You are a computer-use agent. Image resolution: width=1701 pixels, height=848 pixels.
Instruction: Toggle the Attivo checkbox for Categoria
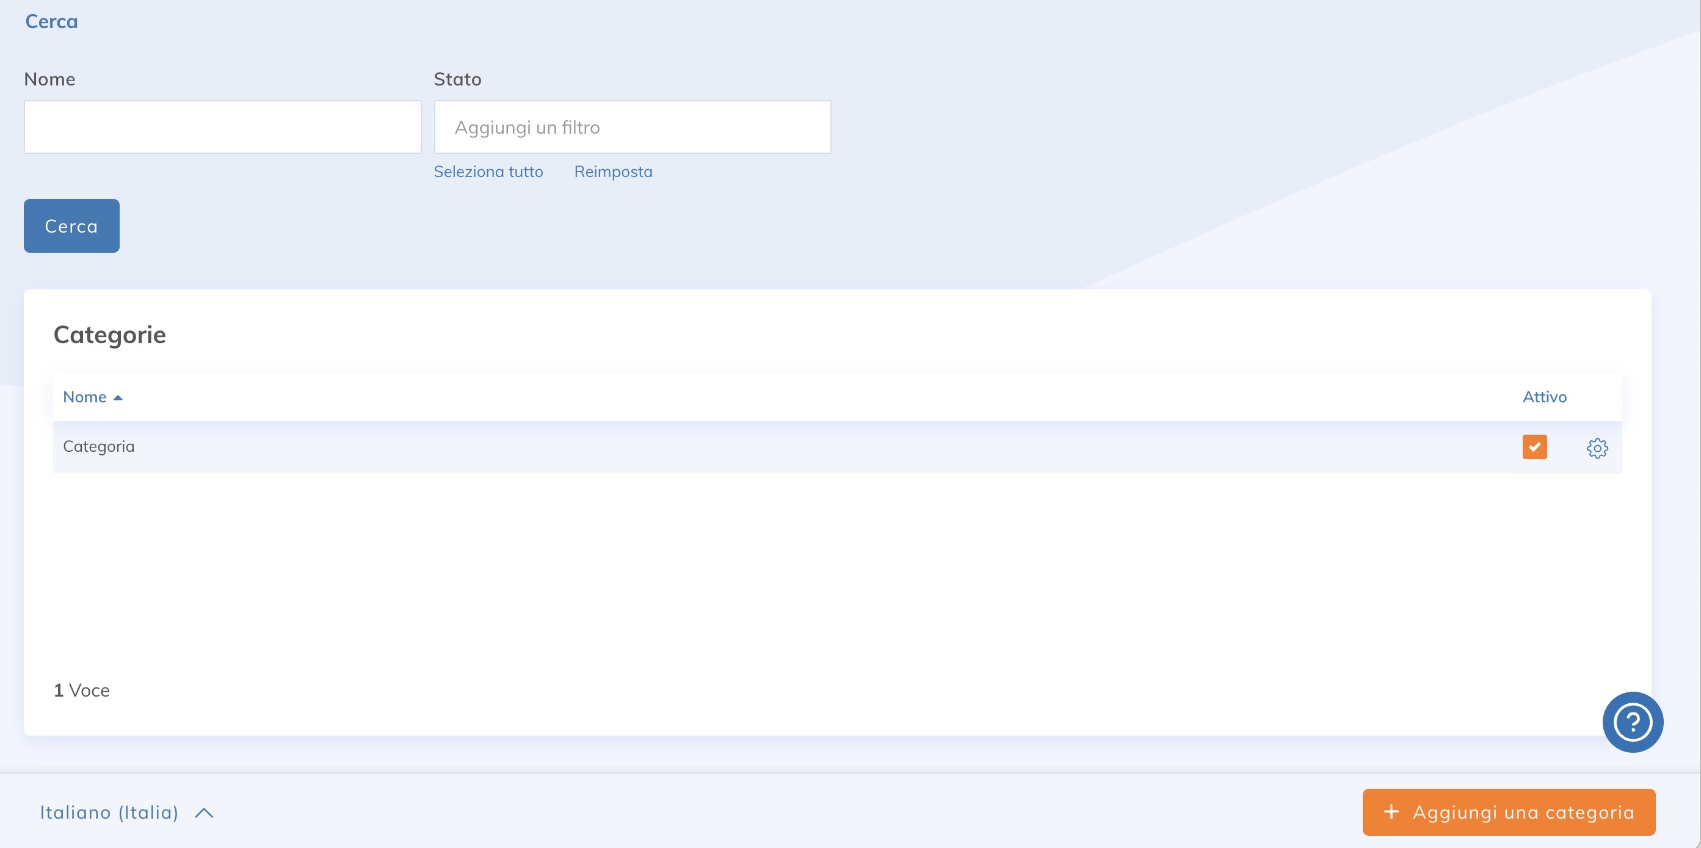point(1534,446)
